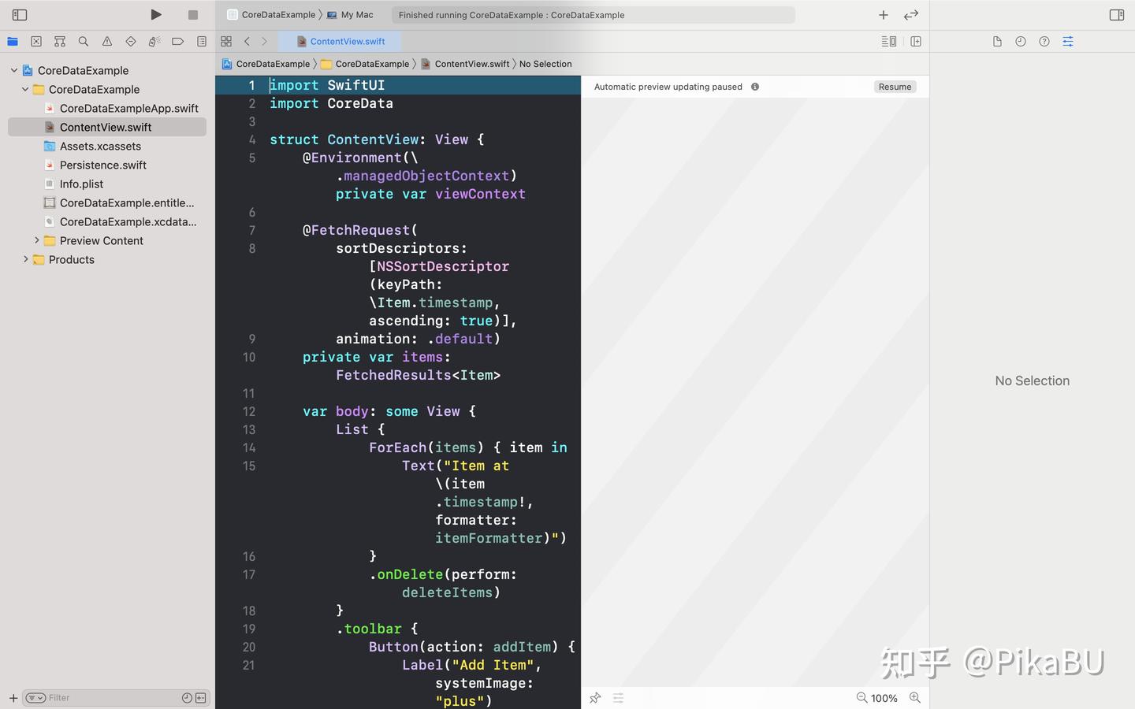Image resolution: width=1135 pixels, height=709 pixels.
Task: Expand the Preview Content folder
Action: tap(36, 240)
